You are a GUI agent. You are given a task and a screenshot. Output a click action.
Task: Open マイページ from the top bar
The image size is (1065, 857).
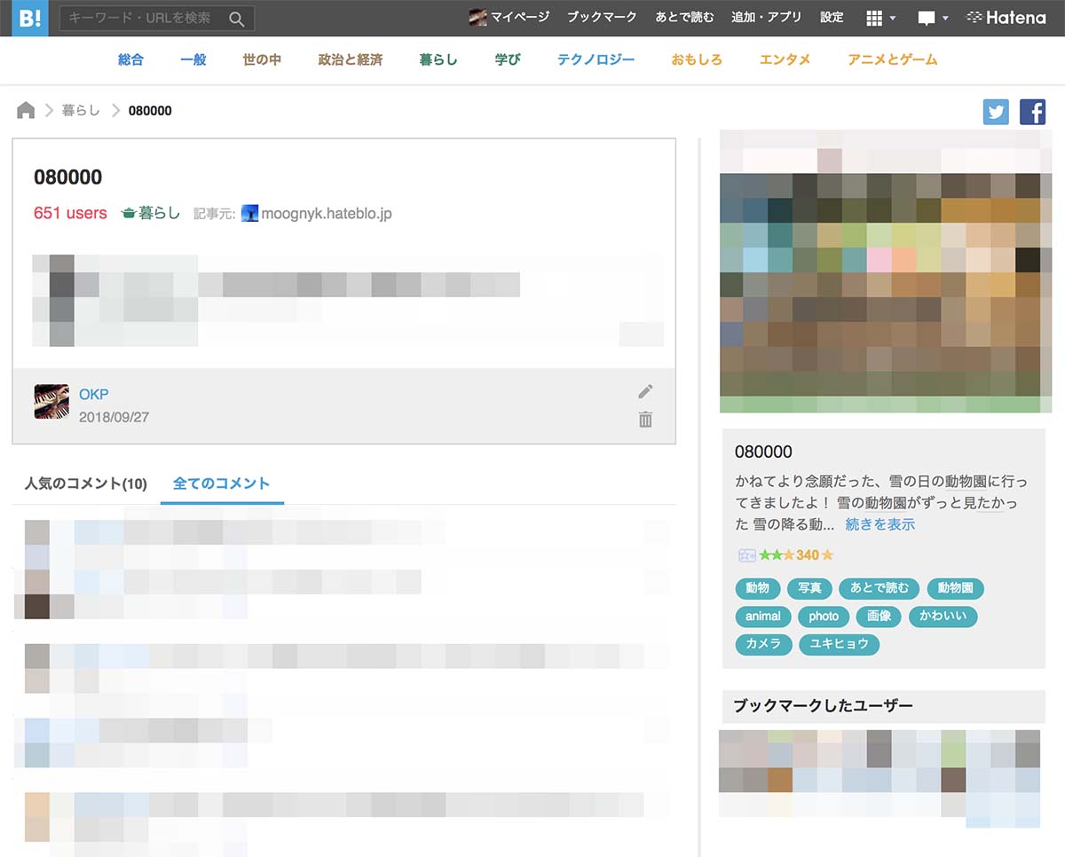(x=520, y=17)
